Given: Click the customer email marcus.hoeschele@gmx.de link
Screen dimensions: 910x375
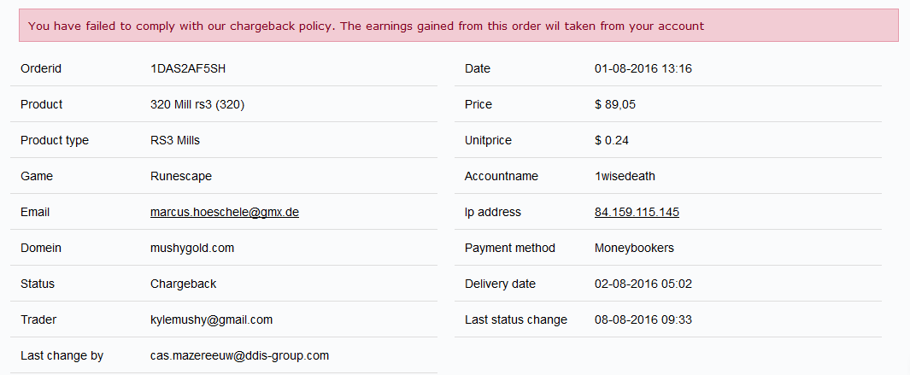Looking at the screenshot, I should [224, 212].
